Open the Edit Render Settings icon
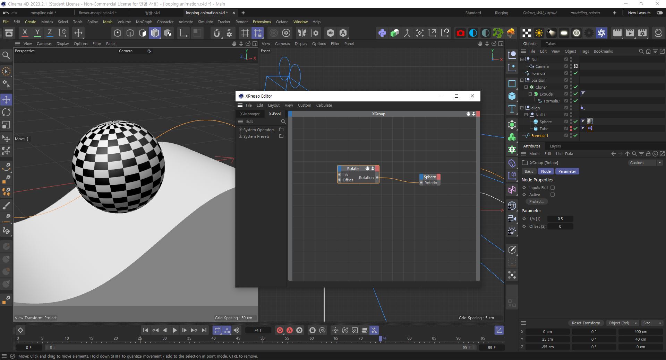Viewport: 666px width, 360px height. click(x=642, y=33)
